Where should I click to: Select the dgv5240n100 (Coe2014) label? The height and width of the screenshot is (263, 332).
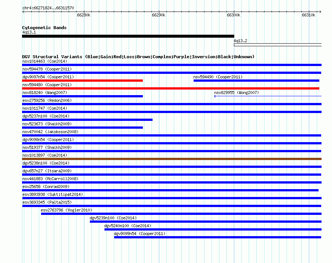coord(128,226)
